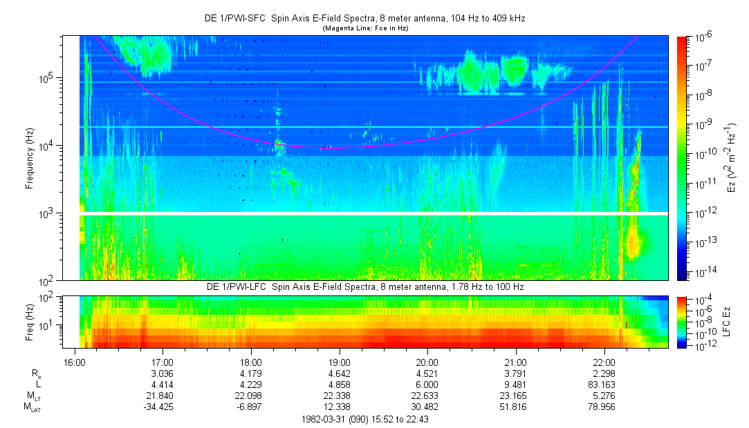Select the 19:00 time tick label
This screenshot has height=428, width=749.
click(x=339, y=362)
